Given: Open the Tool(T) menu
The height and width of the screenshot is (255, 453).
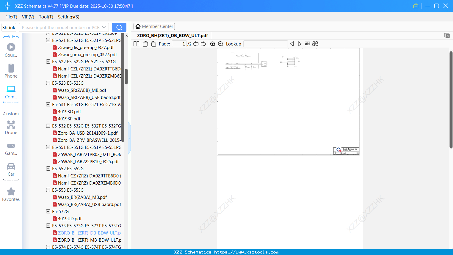Looking at the screenshot, I should tap(46, 17).
